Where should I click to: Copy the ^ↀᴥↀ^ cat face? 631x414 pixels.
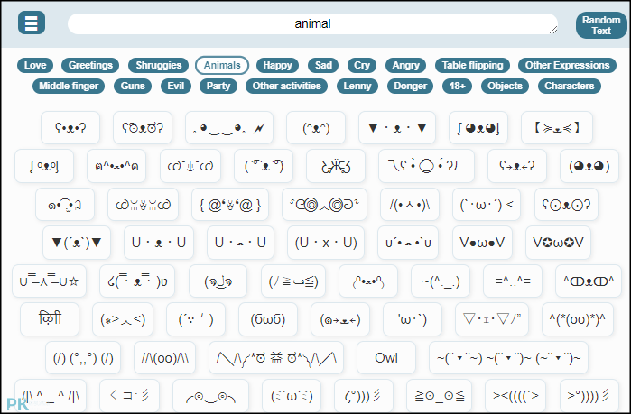pos(589,281)
